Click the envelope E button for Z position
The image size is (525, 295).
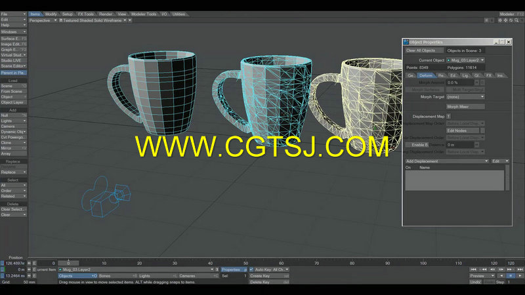point(35,276)
